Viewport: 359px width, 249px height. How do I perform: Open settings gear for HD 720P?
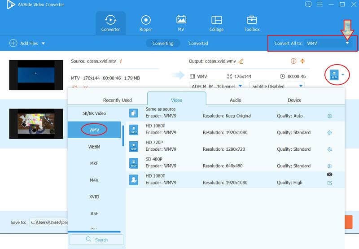[329, 149]
